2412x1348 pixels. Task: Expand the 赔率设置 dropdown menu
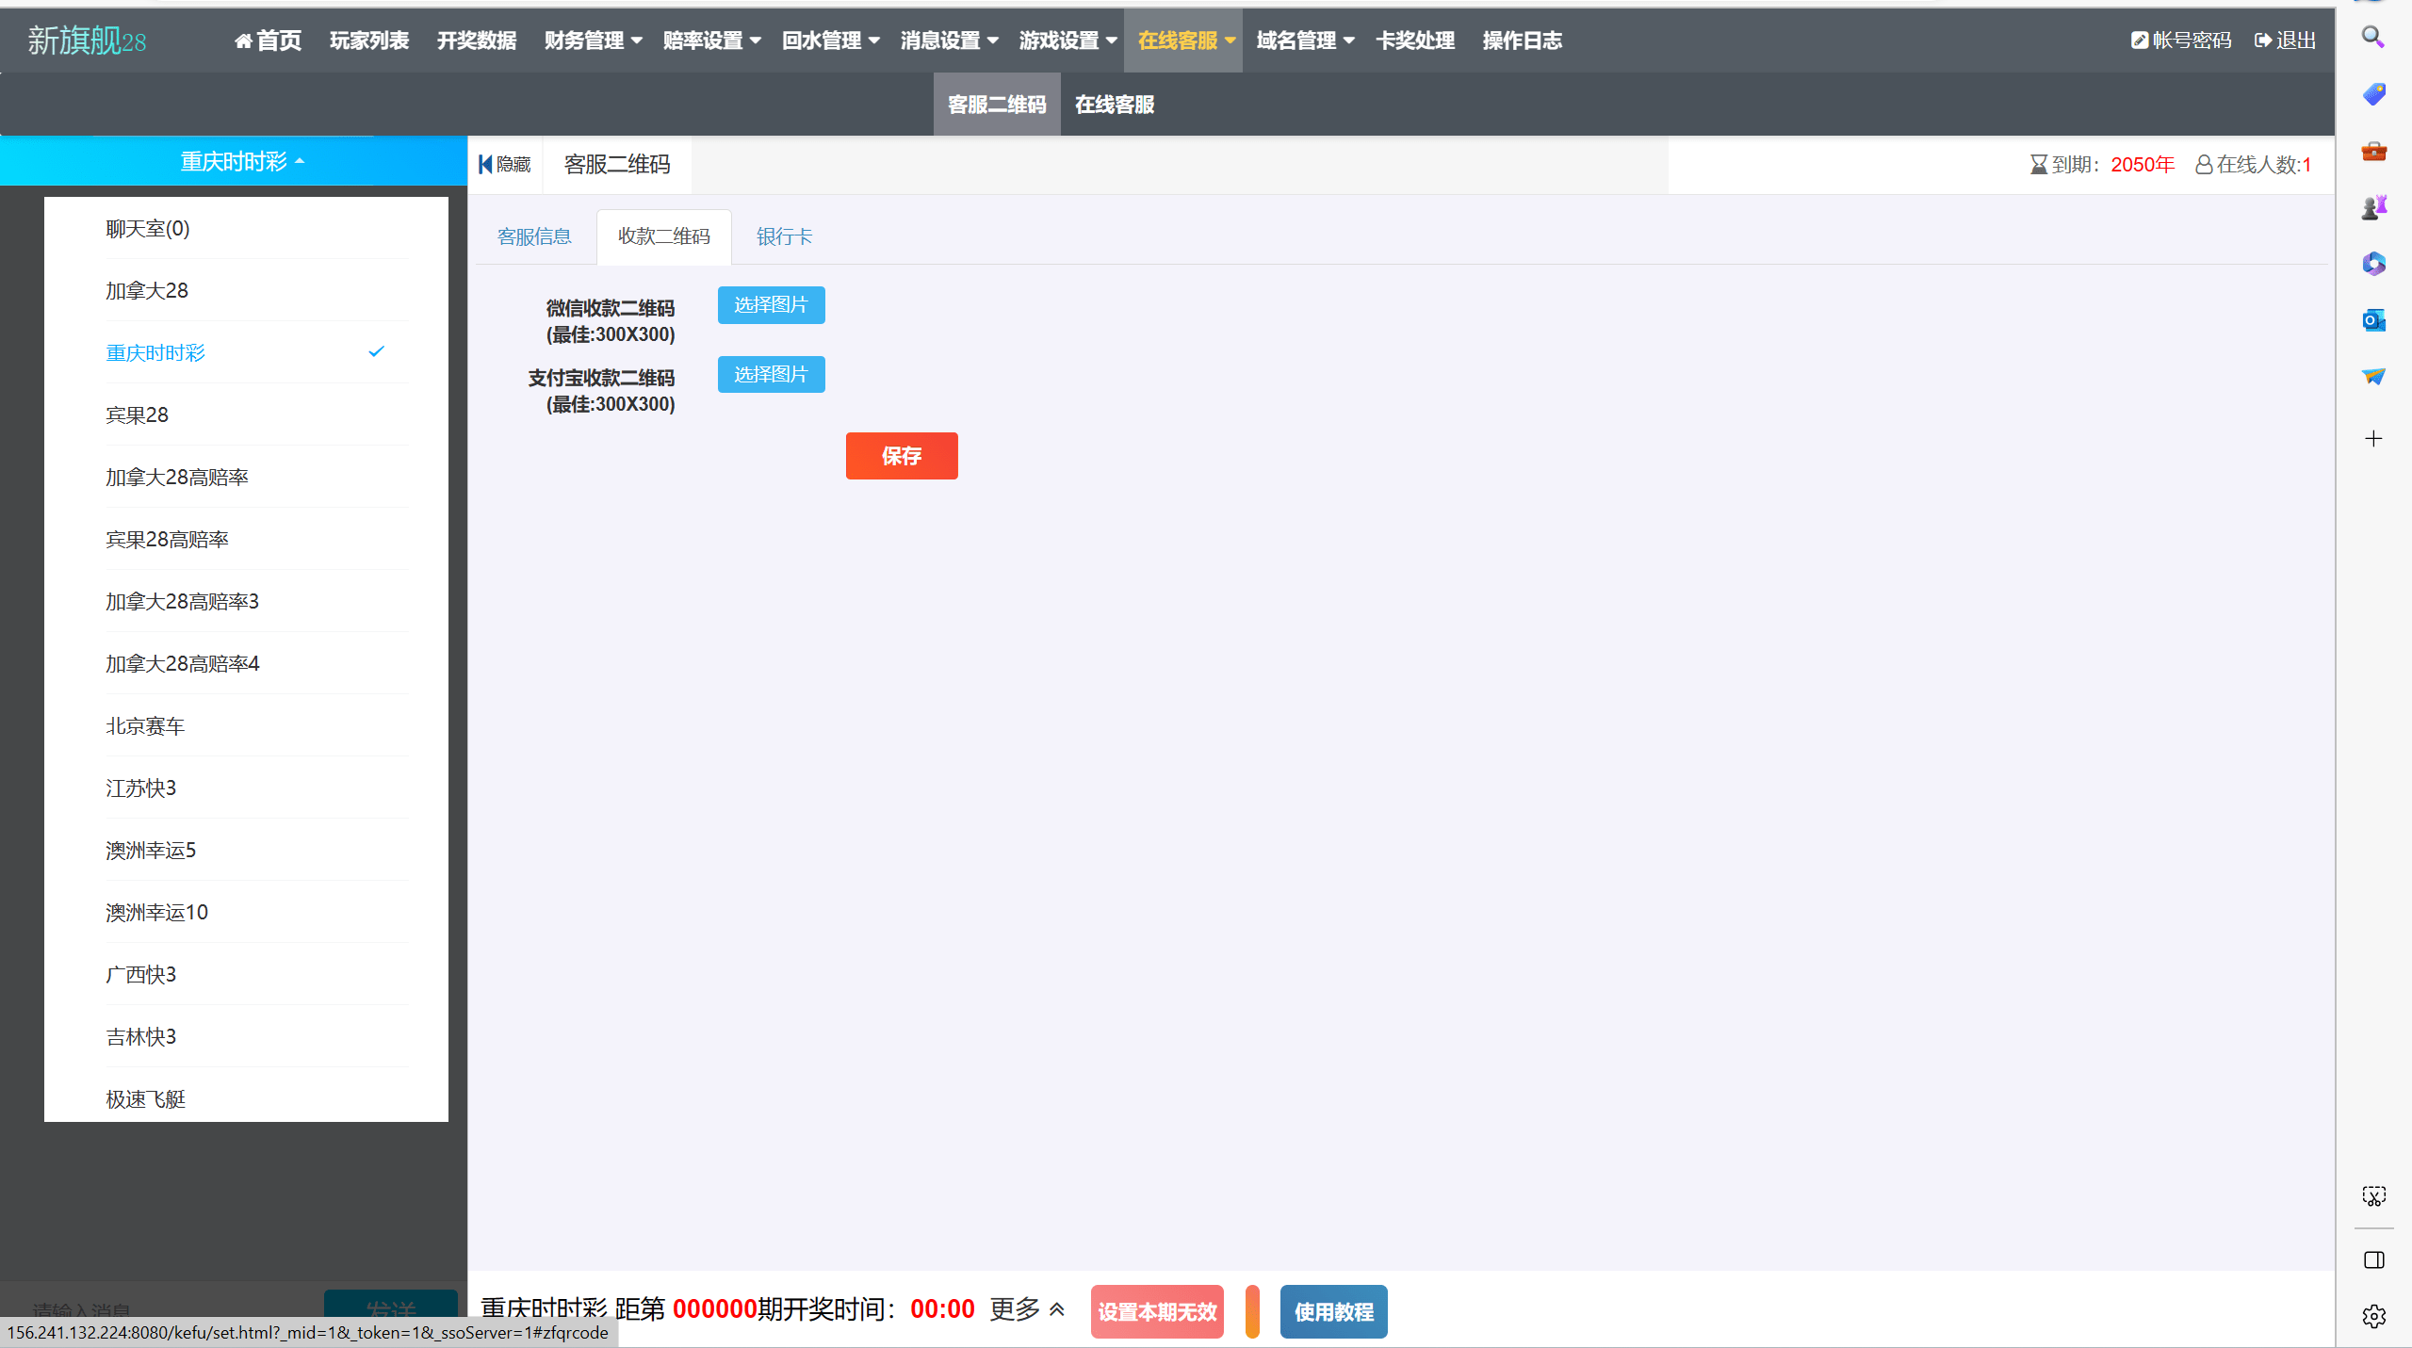pyautogui.click(x=711, y=41)
